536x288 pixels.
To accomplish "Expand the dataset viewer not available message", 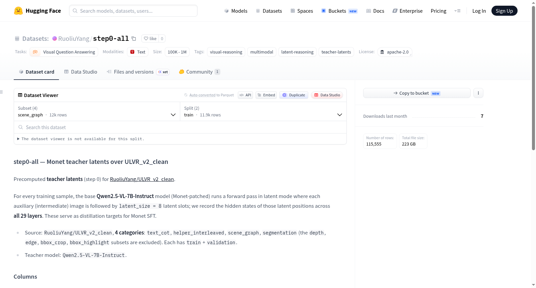I will [81, 139].
